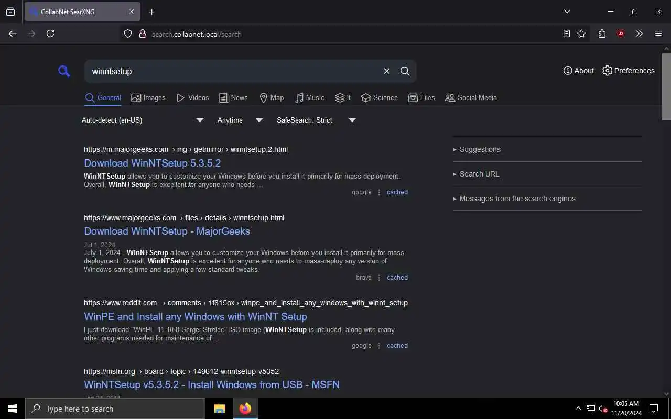Open the Auto-detect language dropdown
Screen dimensions: 671x419
(x=143, y=120)
